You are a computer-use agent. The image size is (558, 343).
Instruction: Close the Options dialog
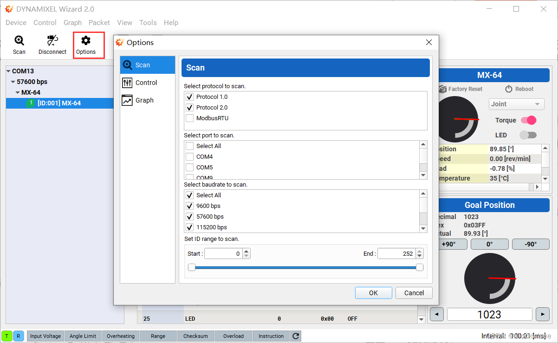pos(428,42)
